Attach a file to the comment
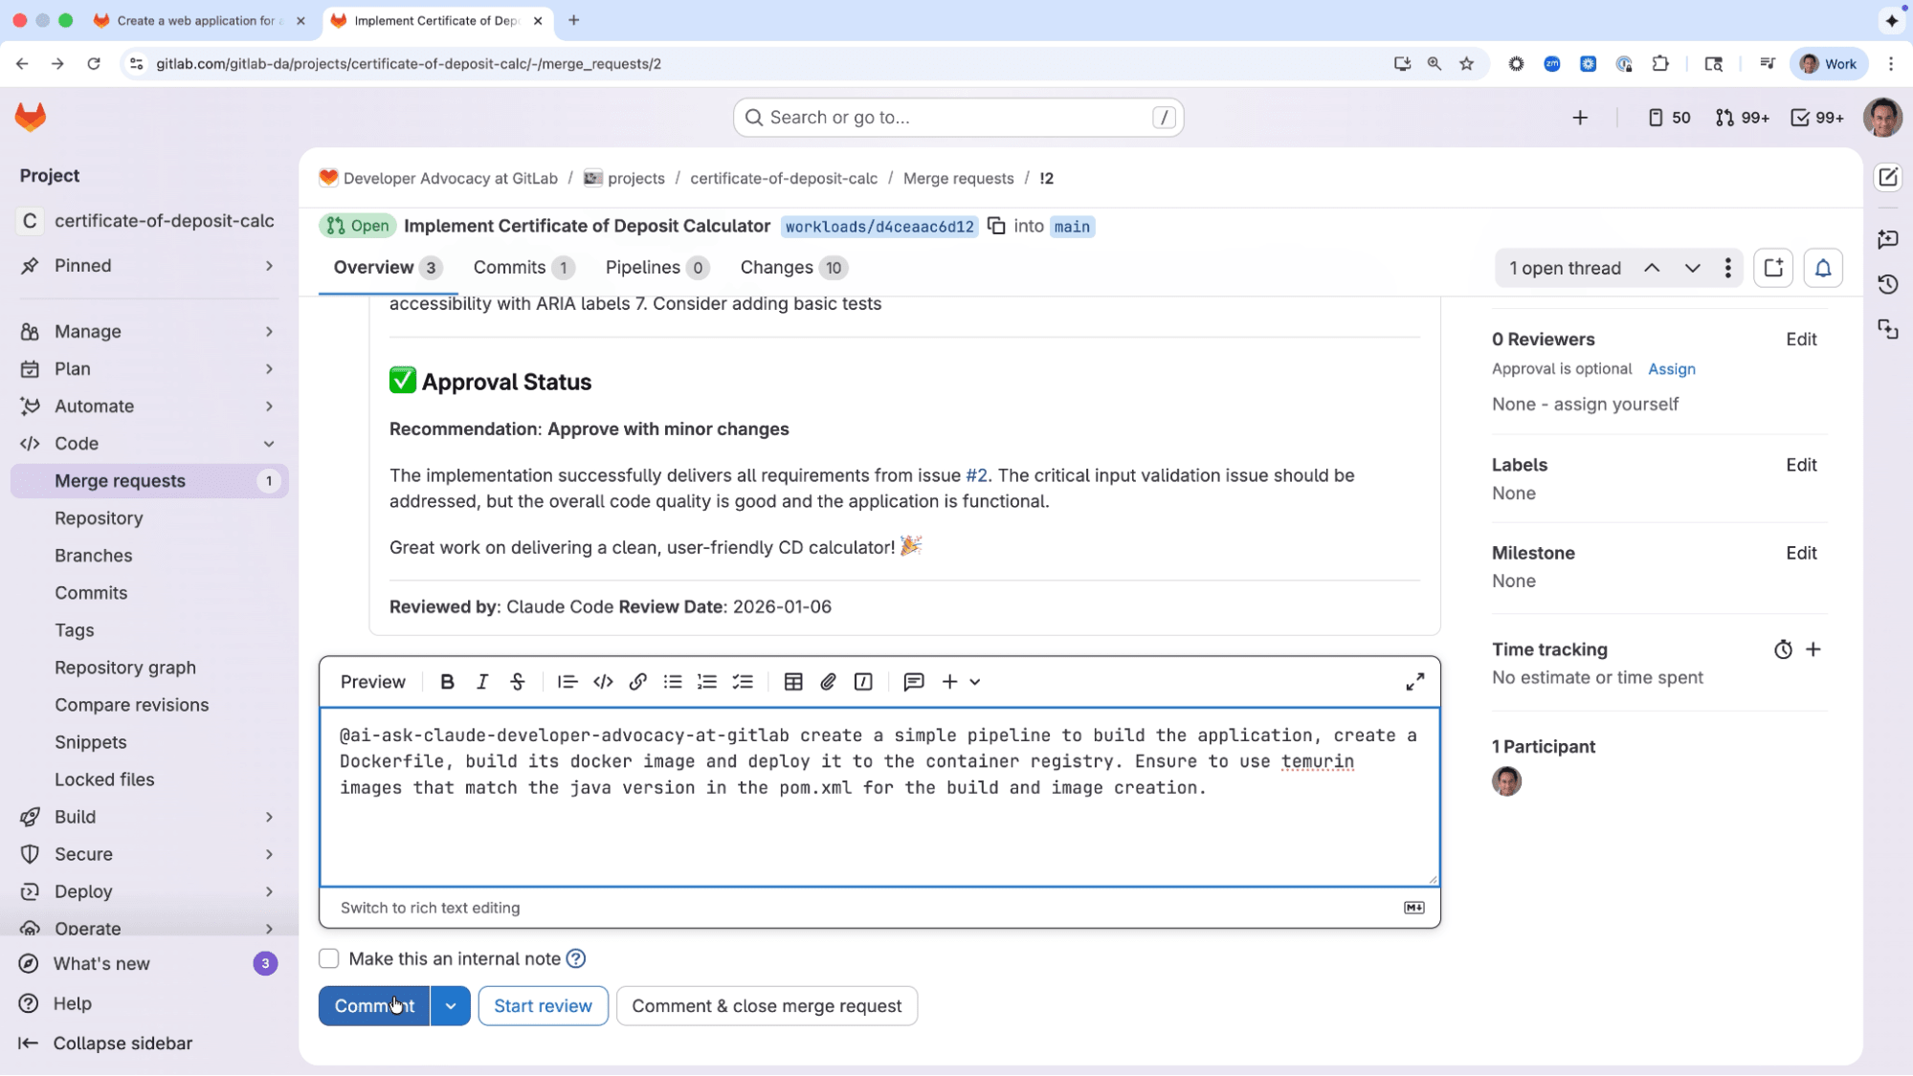Image resolution: width=1913 pixels, height=1076 pixels. (828, 681)
